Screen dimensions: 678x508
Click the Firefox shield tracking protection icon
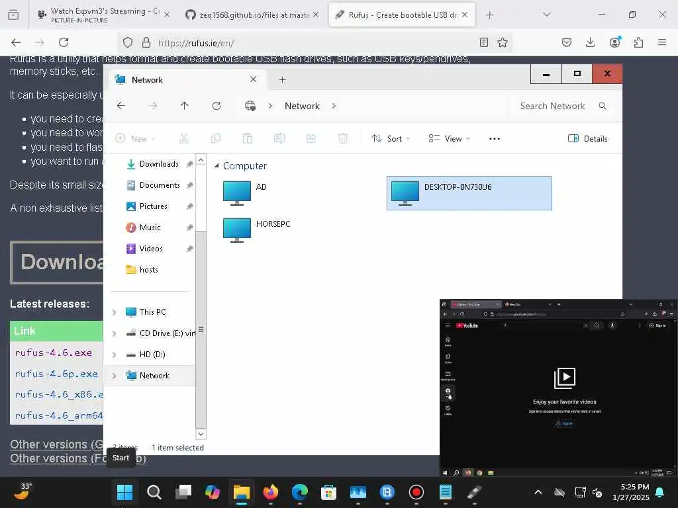(128, 42)
